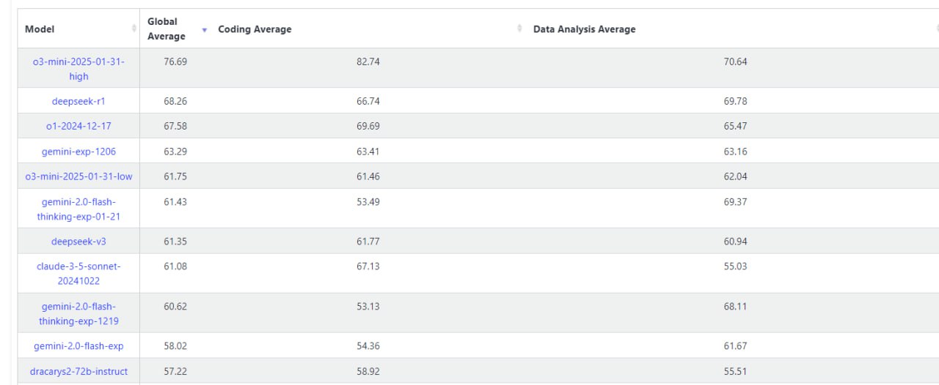The height and width of the screenshot is (385, 939).
Task: Select global average value 61.43
Action: click(175, 201)
